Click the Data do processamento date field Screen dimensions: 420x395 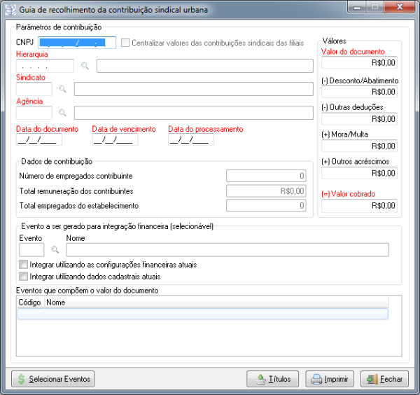click(191, 140)
